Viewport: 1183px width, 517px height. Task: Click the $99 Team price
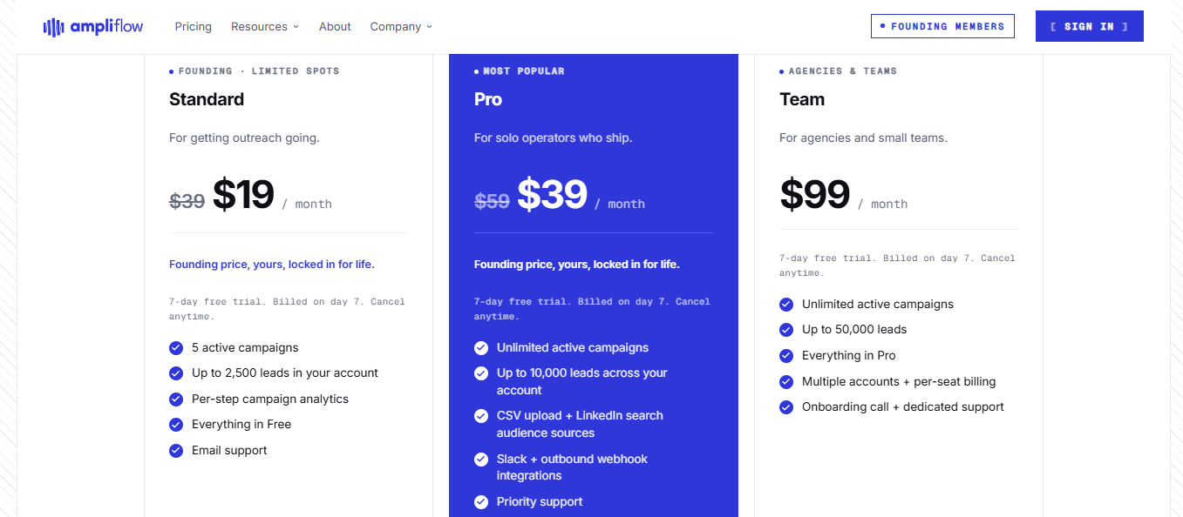(814, 194)
